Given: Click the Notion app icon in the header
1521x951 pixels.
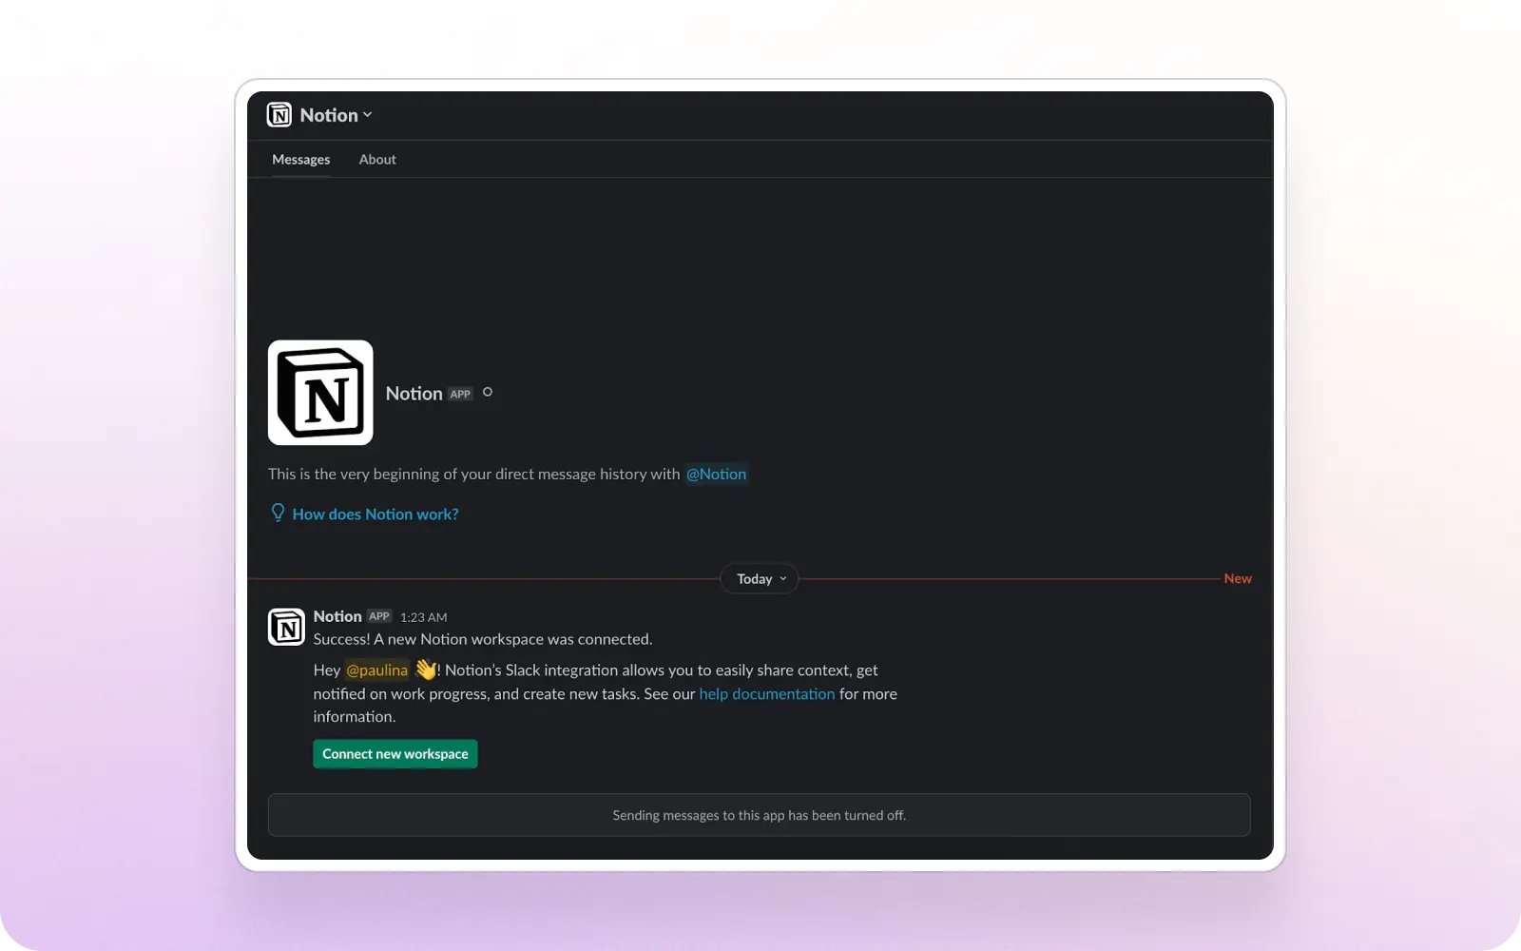Looking at the screenshot, I should 279,114.
